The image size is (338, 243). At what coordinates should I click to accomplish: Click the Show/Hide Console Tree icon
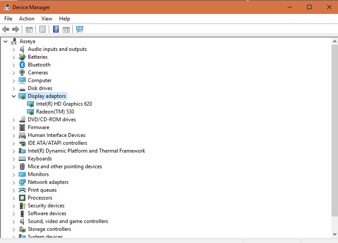pyautogui.click(x=29, y=30)
